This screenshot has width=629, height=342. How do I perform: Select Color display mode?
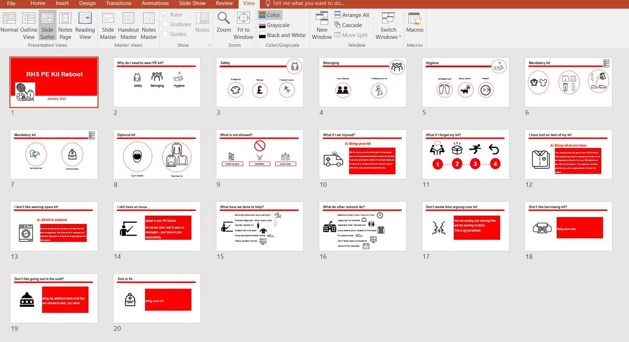click(270, 15)
